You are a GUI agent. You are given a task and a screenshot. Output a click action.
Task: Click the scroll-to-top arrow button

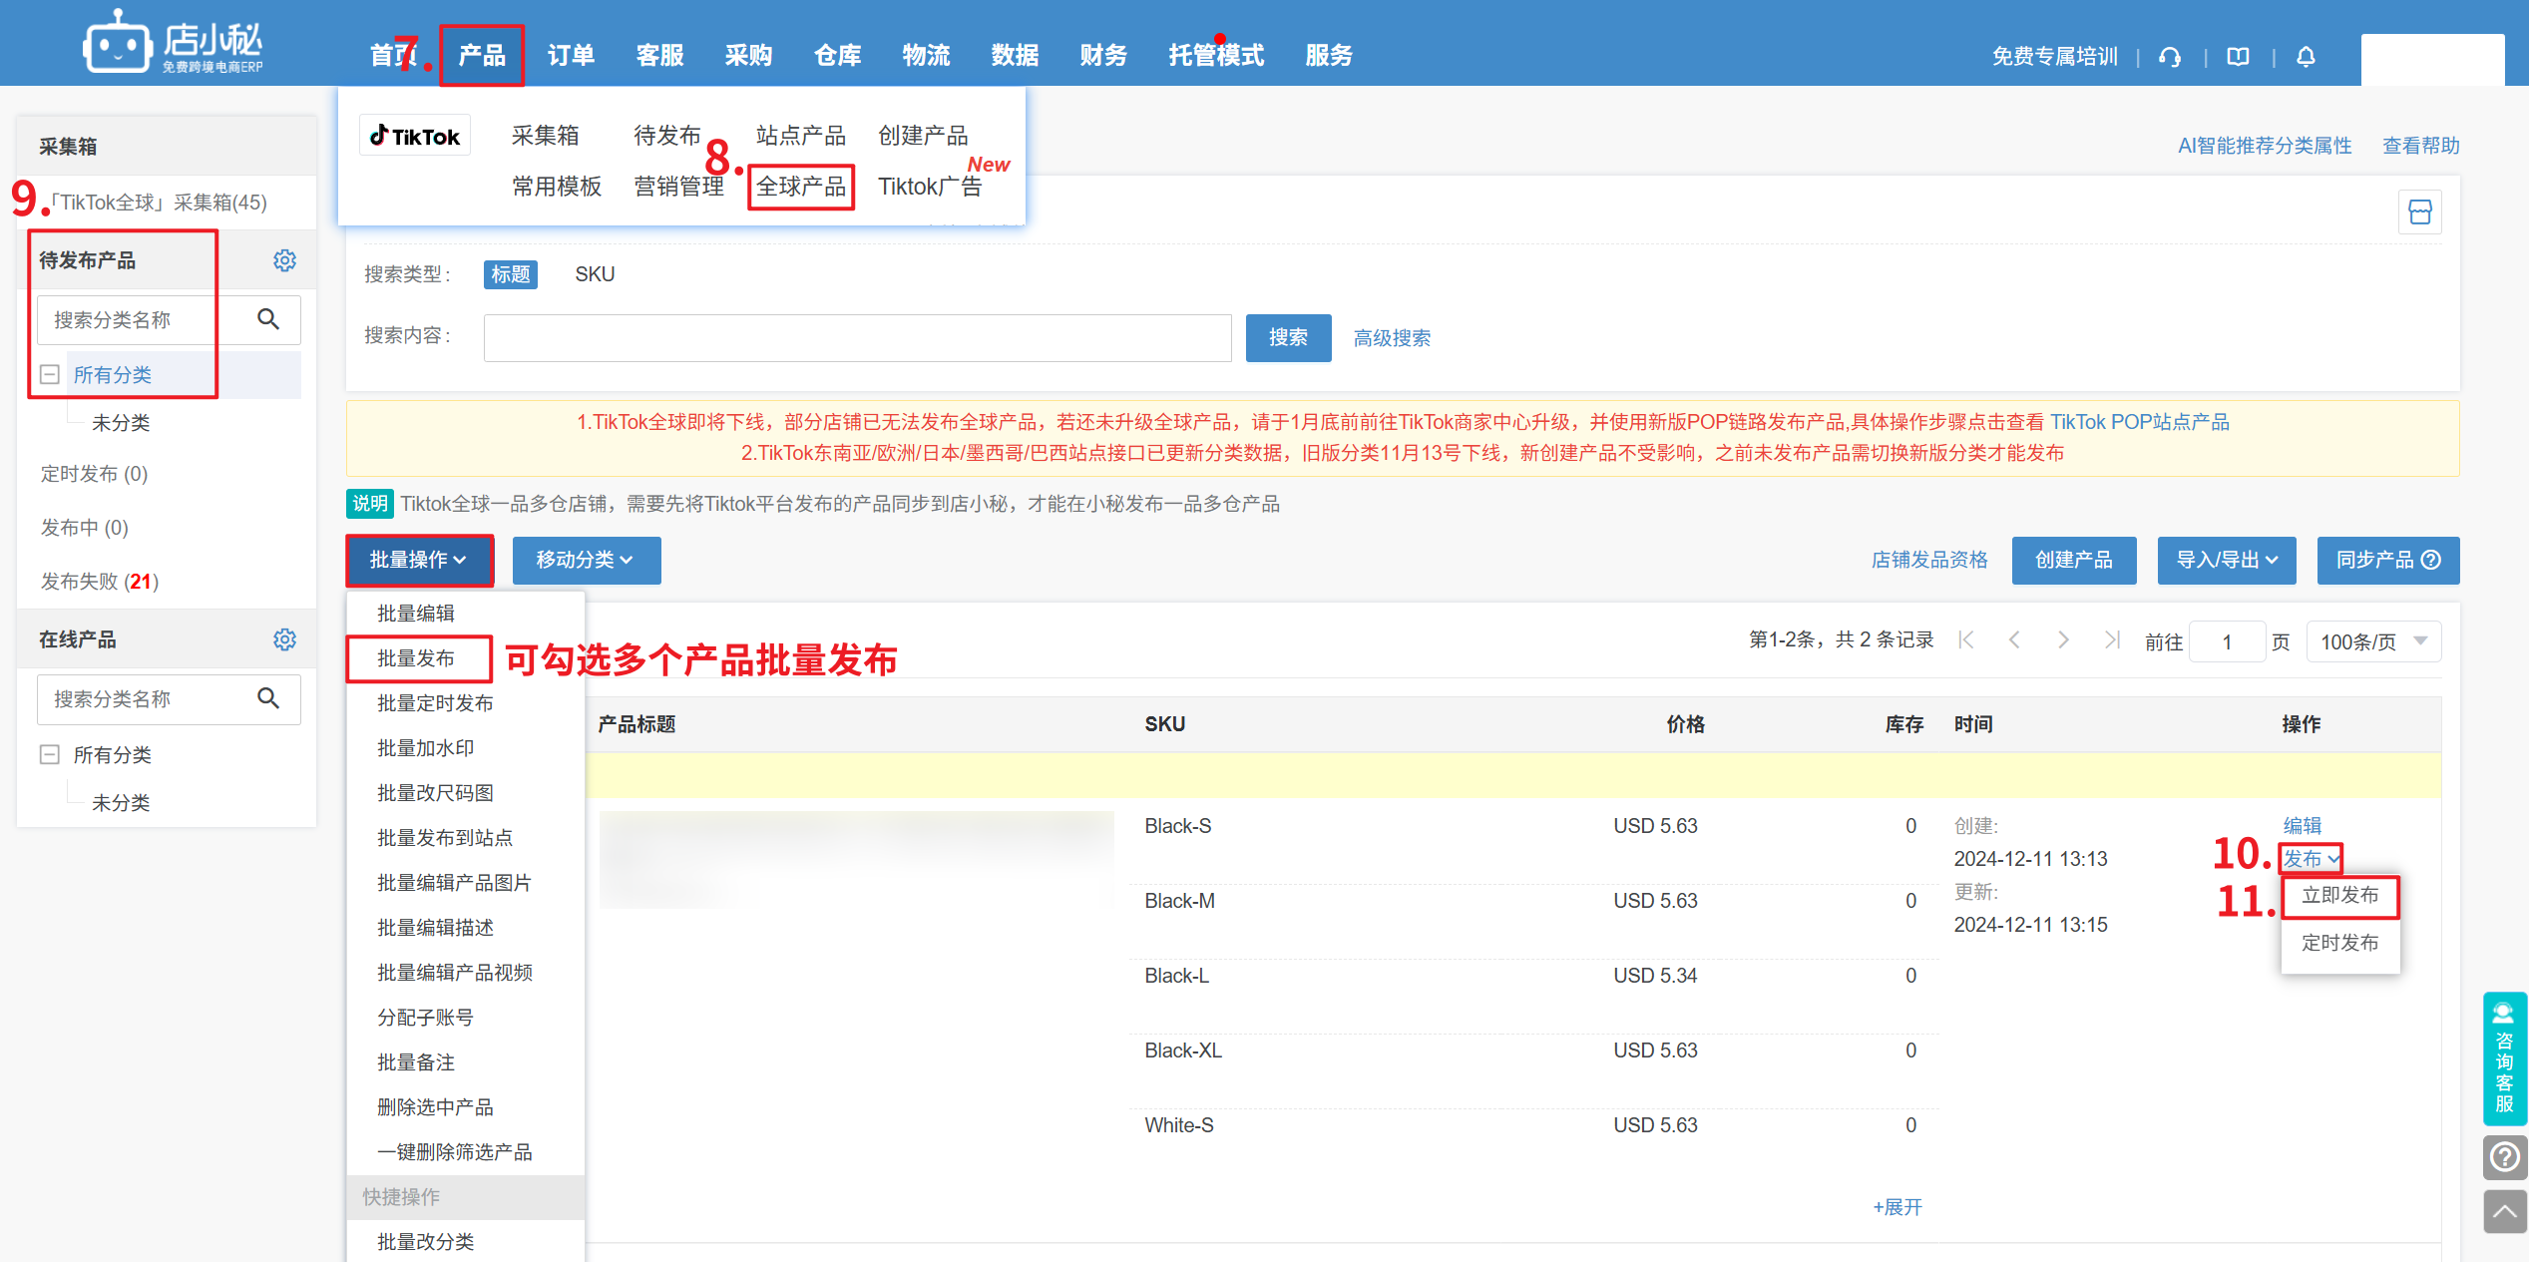pos(2504,1211)
